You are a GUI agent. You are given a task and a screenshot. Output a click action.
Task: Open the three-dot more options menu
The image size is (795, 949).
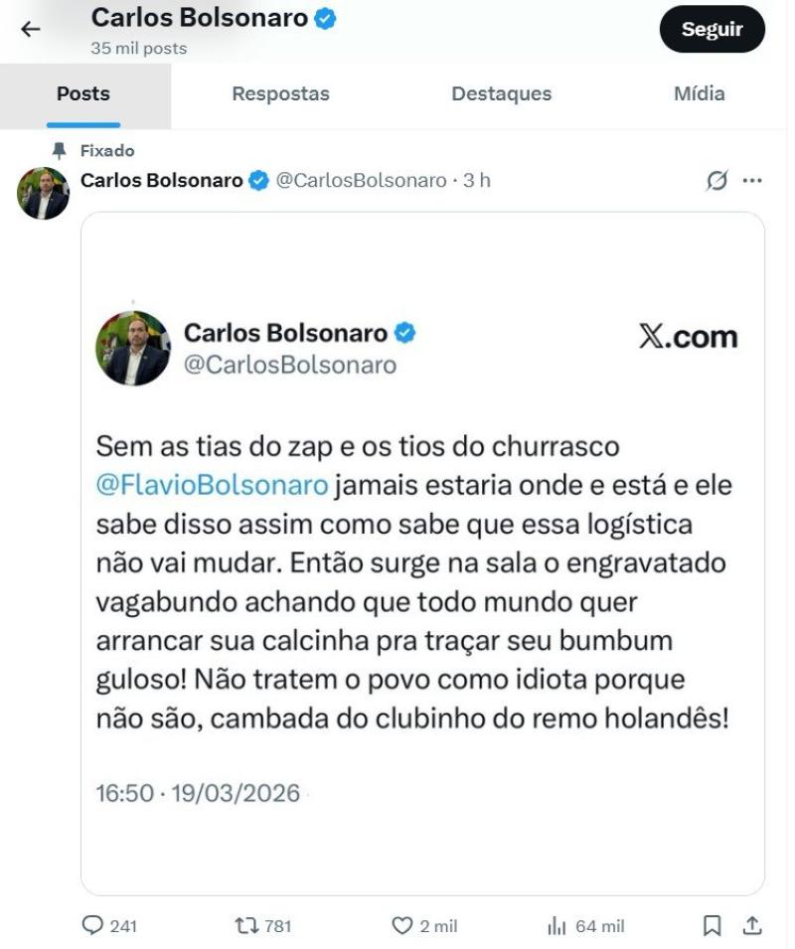[x=752, y=180]
